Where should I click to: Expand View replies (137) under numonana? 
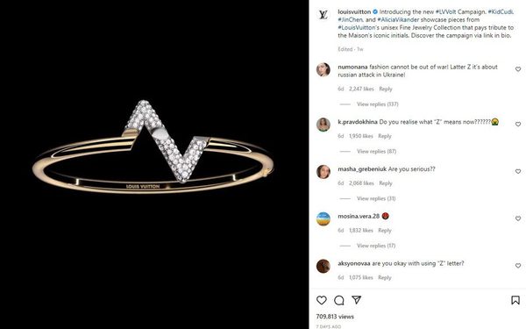(x=377, y=104)
